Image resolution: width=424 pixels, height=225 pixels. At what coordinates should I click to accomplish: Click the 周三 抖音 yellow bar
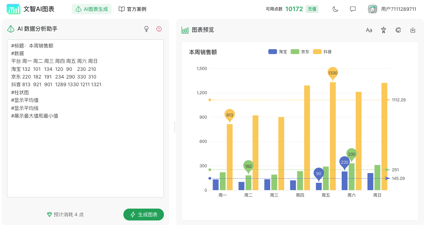pyautogui.click(x=281, y=153)
